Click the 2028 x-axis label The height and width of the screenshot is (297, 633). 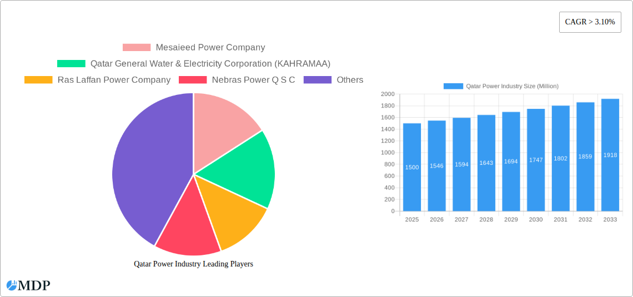[486, 220]
